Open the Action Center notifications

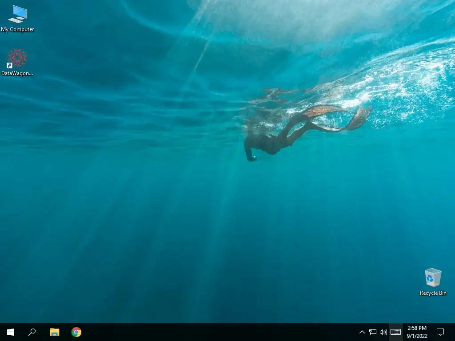pyautogui.click(x=440, y=332)
